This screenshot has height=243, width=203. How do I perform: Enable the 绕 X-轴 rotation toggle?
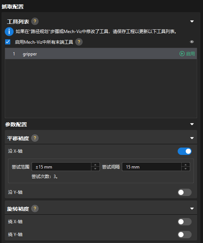185,222
